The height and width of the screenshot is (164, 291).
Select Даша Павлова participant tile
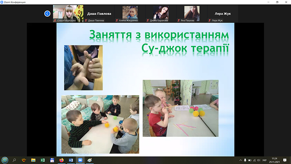pyautogui.click(x=99, y=13)
